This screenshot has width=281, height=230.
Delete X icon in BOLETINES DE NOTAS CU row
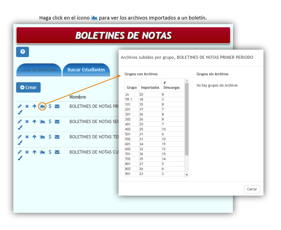click(27, 152)
